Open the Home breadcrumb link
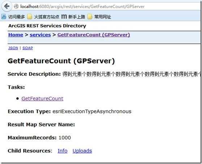The image size is (202, 164). pyautogui.click(x=16, y=35)
